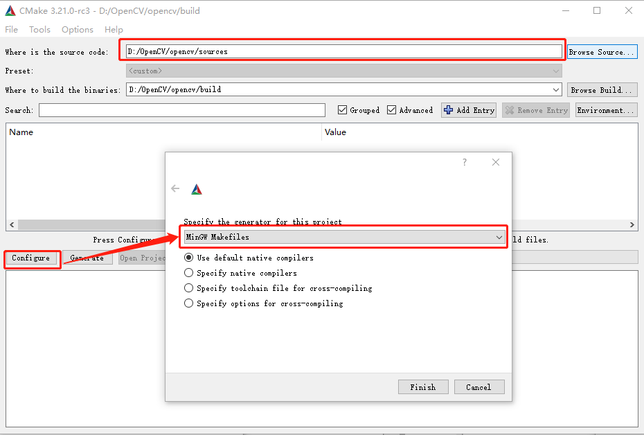Click the back arrow in the generator dialog
This screenshot has height=435, width=644.
pyautogui.click(x=175, y=188)
